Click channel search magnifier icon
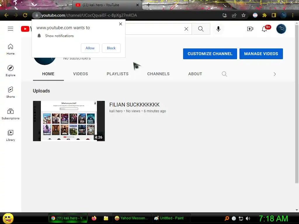The height and width of the screenshot is (224, 299). tap(225, 74)
